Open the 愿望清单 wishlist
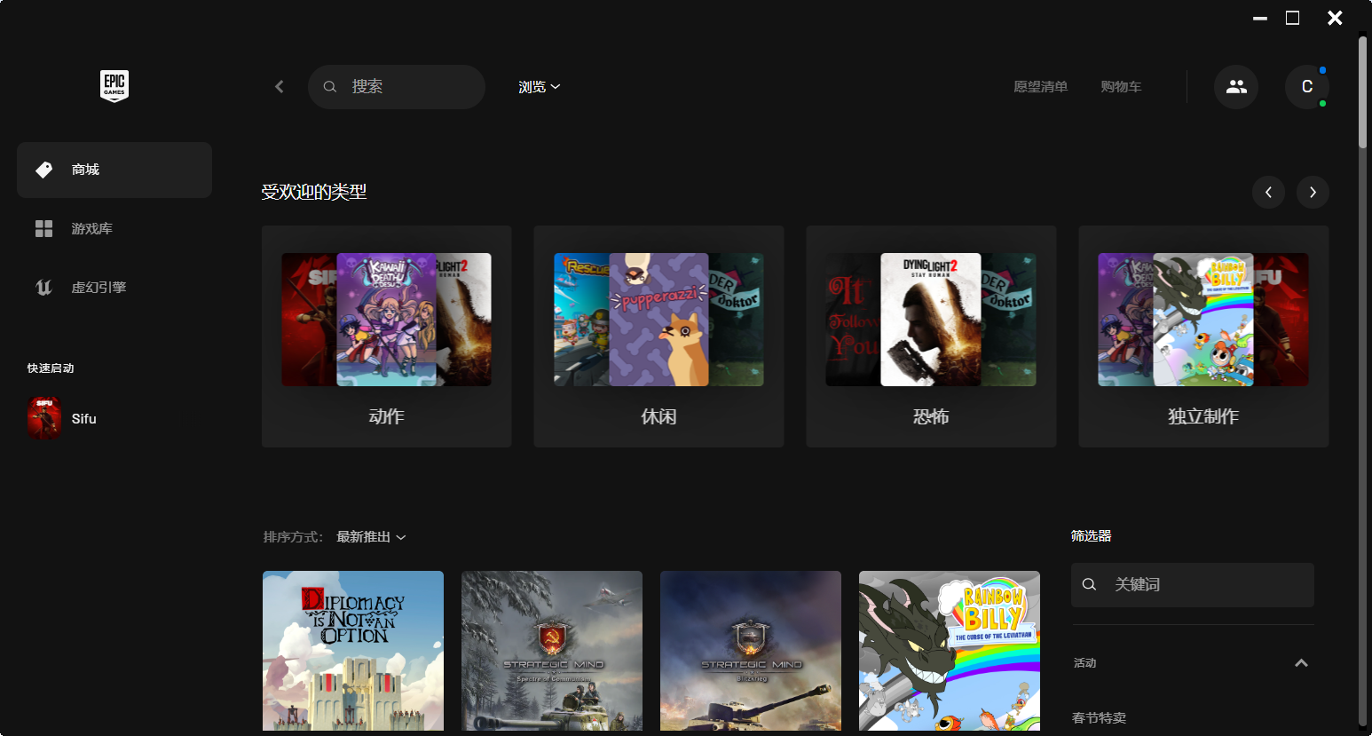This screenshot has width=1372, height=736. [1041, 87]
